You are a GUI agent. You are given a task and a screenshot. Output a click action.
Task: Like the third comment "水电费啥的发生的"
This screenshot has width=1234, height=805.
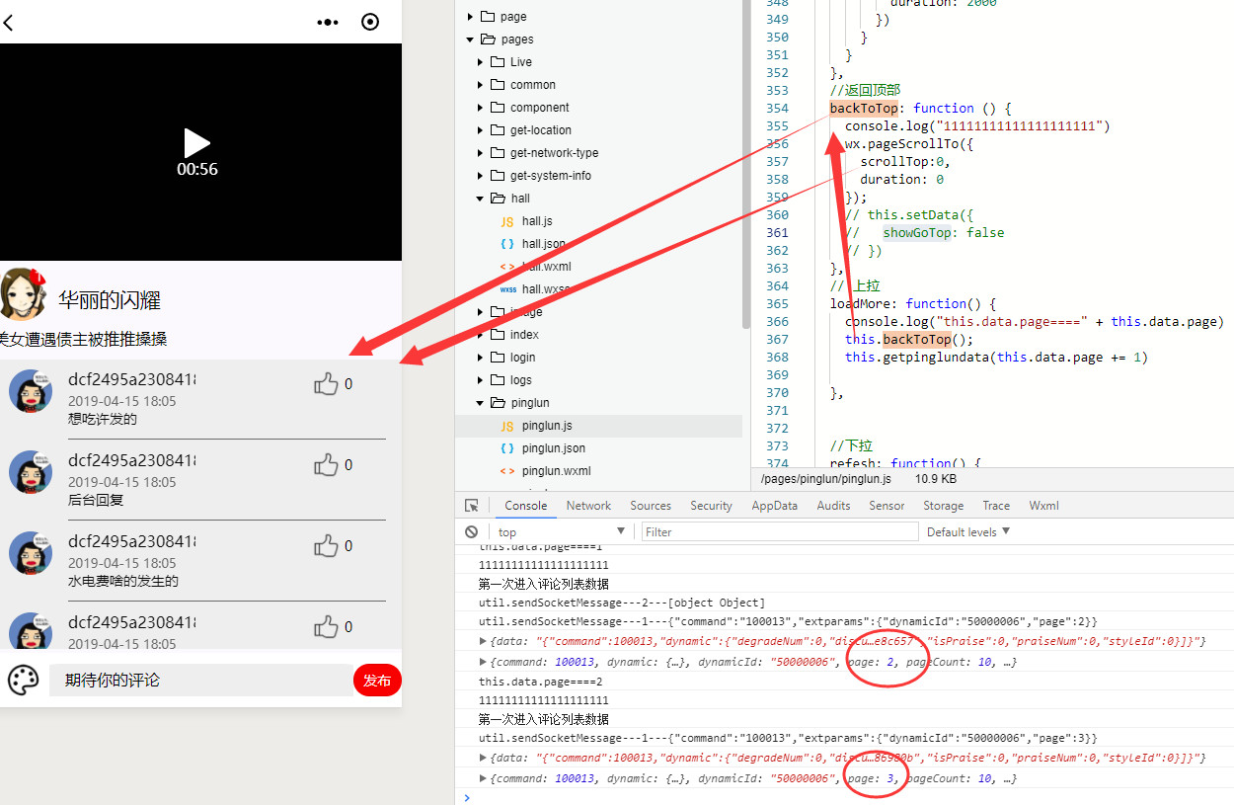(x=326, y=546)
